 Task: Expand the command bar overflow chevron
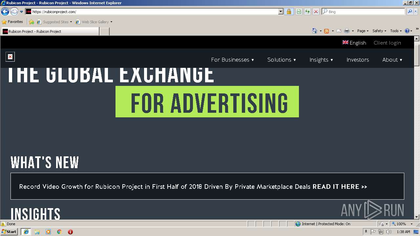pyautogui.click(x=417, y=29)
